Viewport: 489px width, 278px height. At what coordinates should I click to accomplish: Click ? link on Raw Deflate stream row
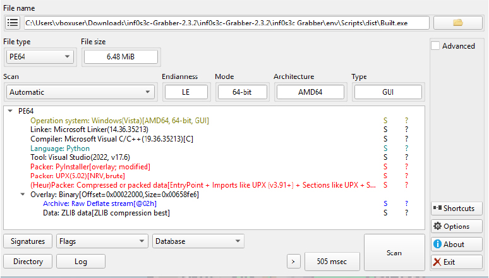[x=406, y=203]
